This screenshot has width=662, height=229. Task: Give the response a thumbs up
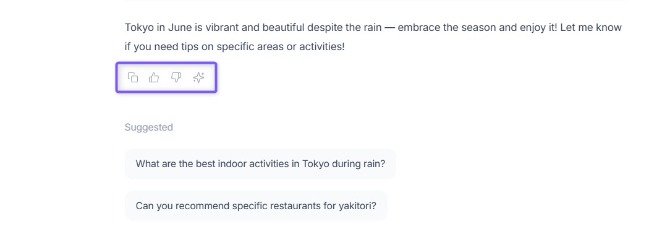(x=154, y=77)
